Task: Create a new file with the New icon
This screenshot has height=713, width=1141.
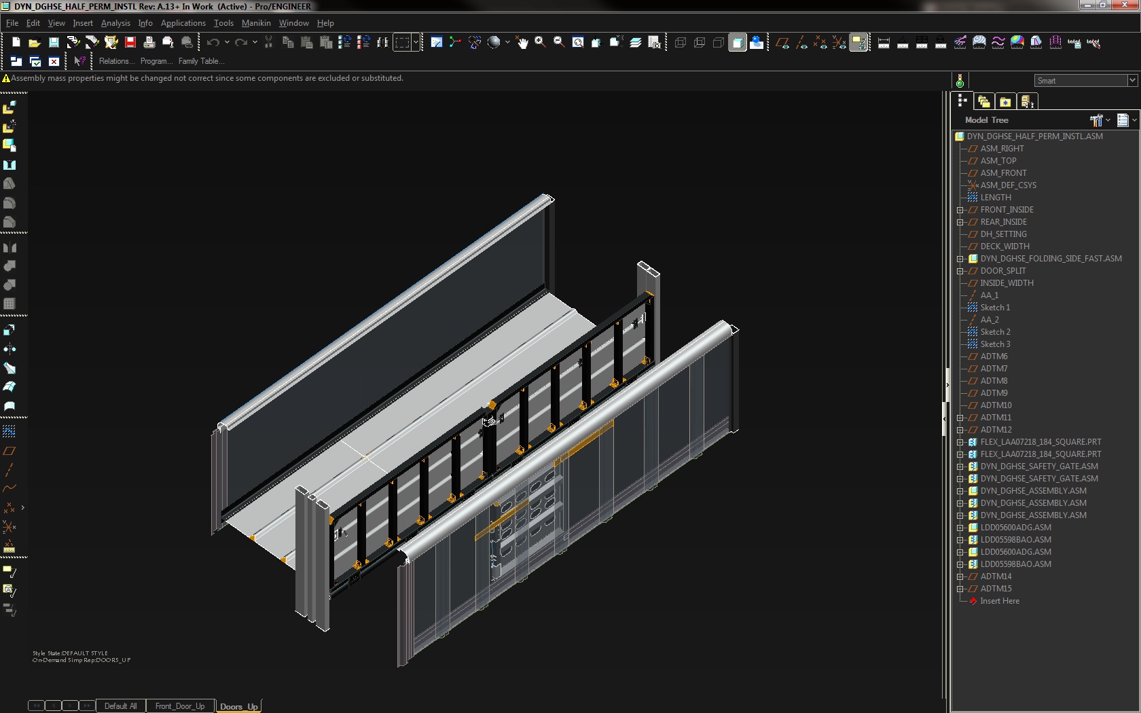Action: (x=16, y=42)
